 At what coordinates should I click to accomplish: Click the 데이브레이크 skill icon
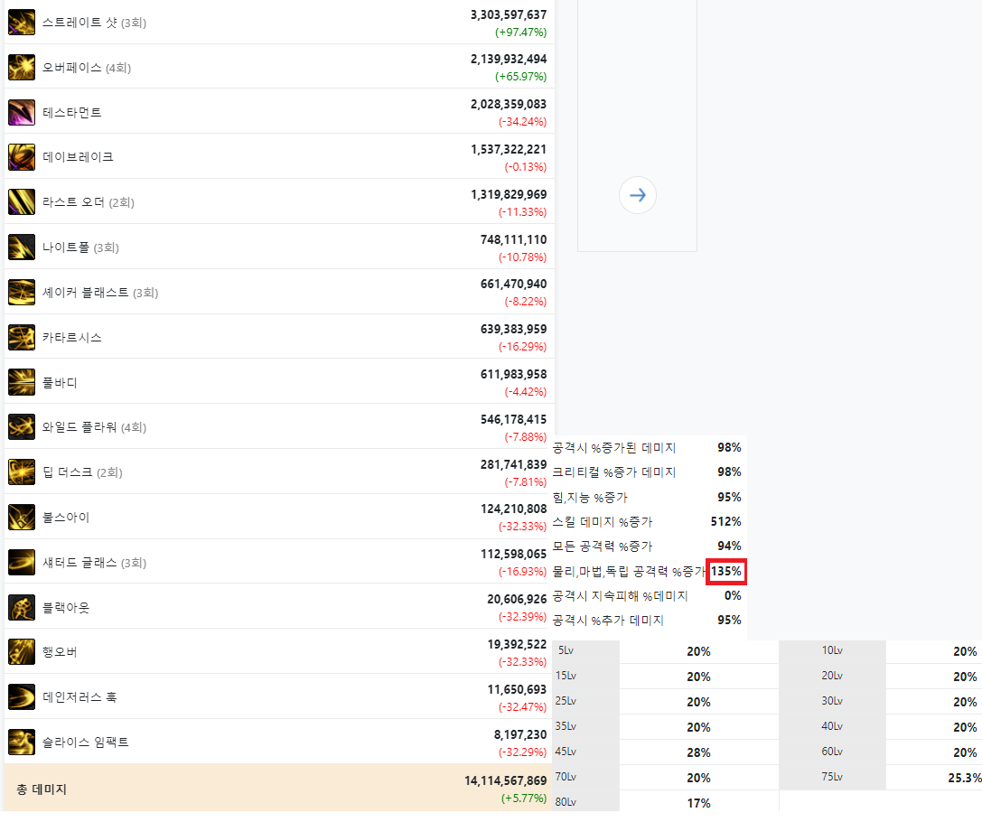[22, 157]
